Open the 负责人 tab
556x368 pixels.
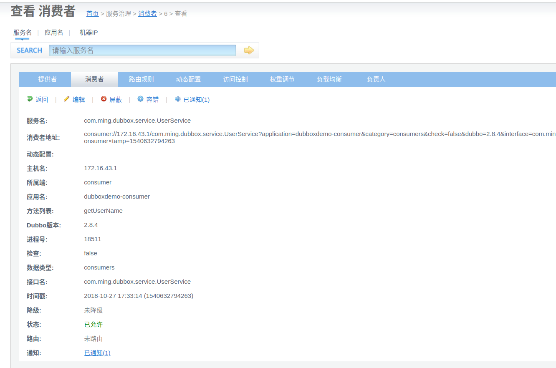pos(376,79)
